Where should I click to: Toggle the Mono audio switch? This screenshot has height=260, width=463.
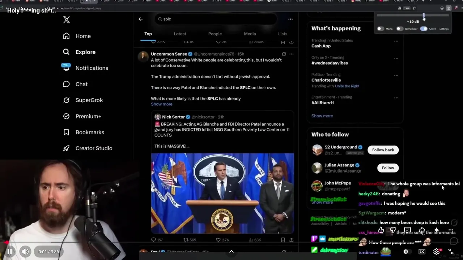click(x=381, y=29)
